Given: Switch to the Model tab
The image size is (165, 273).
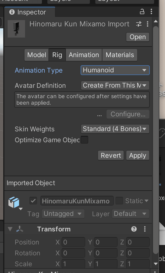Looking at the screenshot, I should [x=37, y=55].
